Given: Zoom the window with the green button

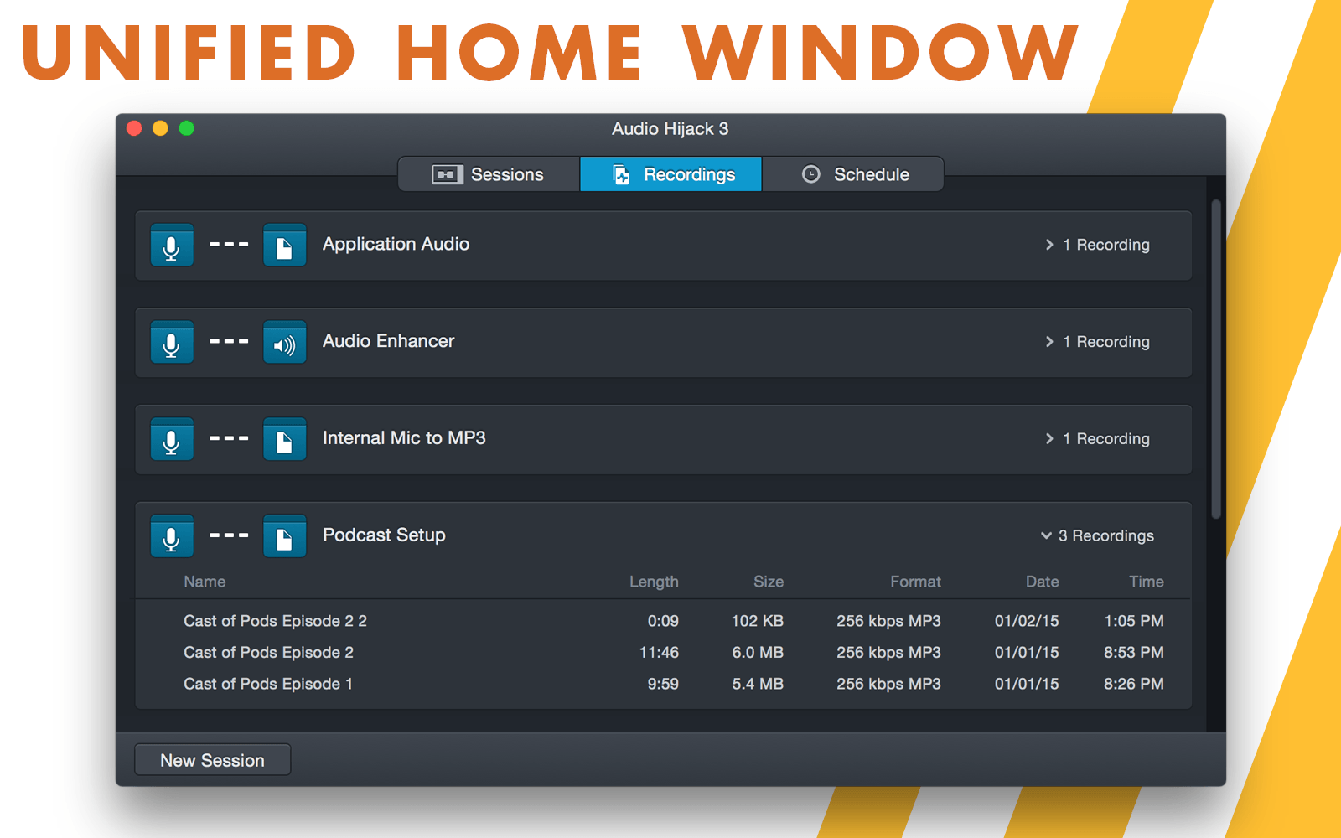Looking at the screenshot, I should (x=187, y=128).
